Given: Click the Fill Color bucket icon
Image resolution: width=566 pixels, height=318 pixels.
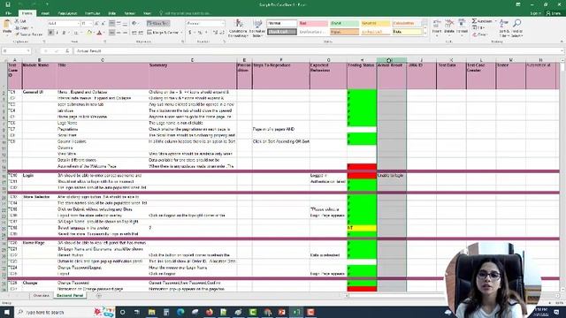Looking at the screenshot, I should [88, 33].
